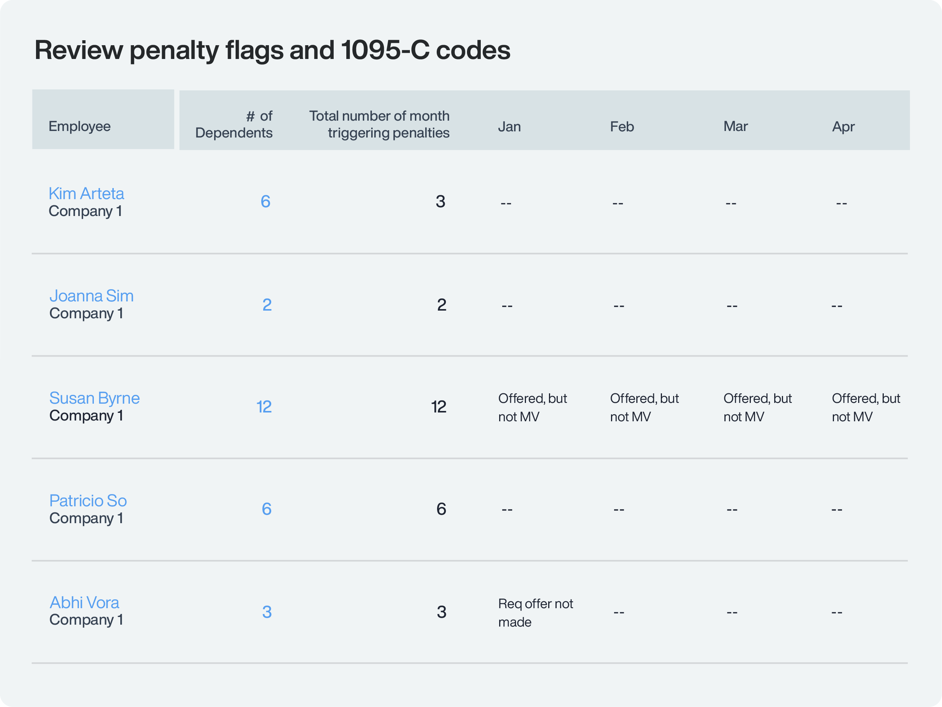Select Total number of month triggering penalties header
This screenshot has width=942, height=707.
(x=379, y=124)
